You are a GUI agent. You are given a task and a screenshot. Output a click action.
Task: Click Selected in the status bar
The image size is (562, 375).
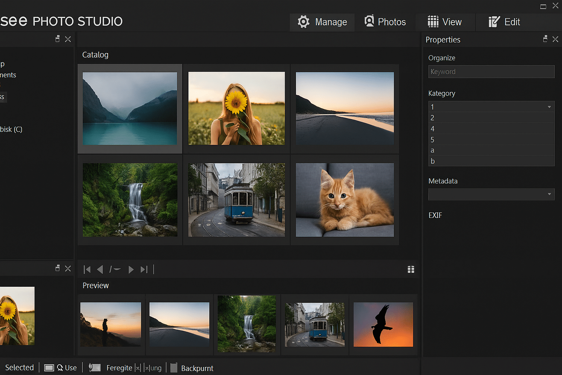(19, 367)
